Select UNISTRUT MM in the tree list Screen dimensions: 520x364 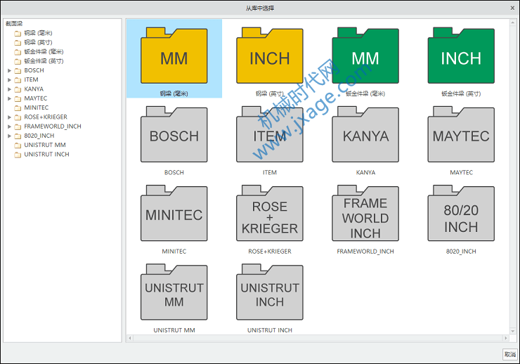[x=45, y=145]
